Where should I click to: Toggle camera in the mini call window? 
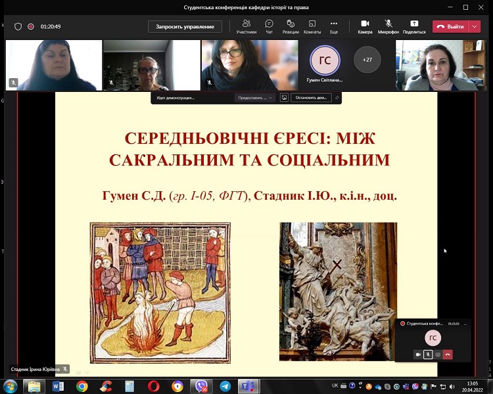[418, 355]
